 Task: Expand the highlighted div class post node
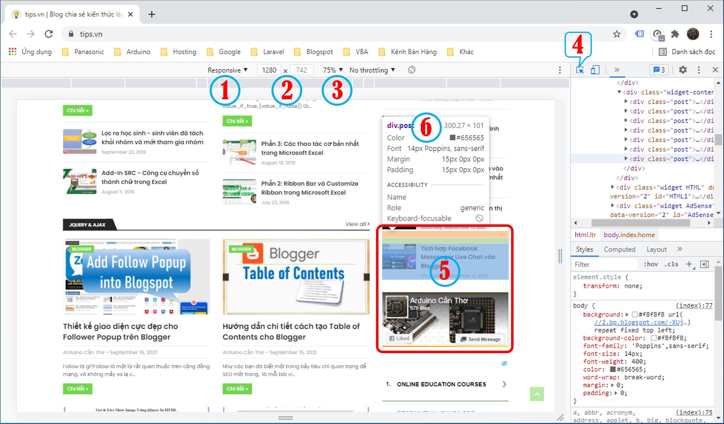(x=626, y=158)
